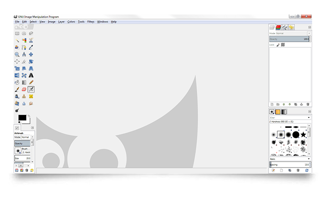Screen dimensions: 328x197
Task: Reset tool options to defaults button
Action: pyautogui.click(x=32, y=170)
